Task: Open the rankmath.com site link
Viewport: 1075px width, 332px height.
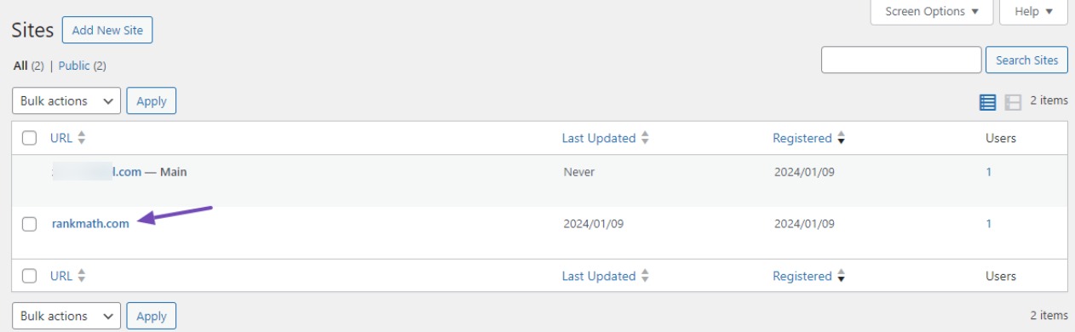Action: [90, 224]
